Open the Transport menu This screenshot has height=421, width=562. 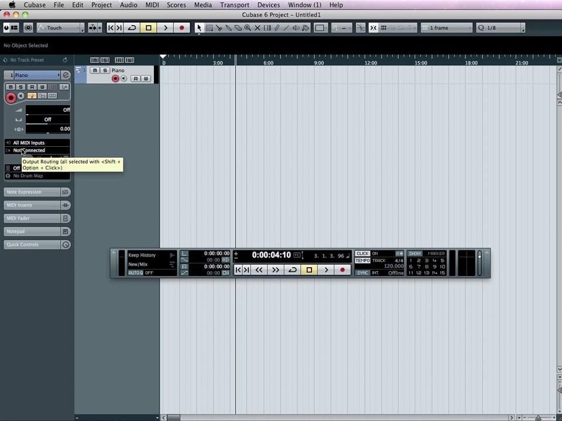(x=234, y=5)
